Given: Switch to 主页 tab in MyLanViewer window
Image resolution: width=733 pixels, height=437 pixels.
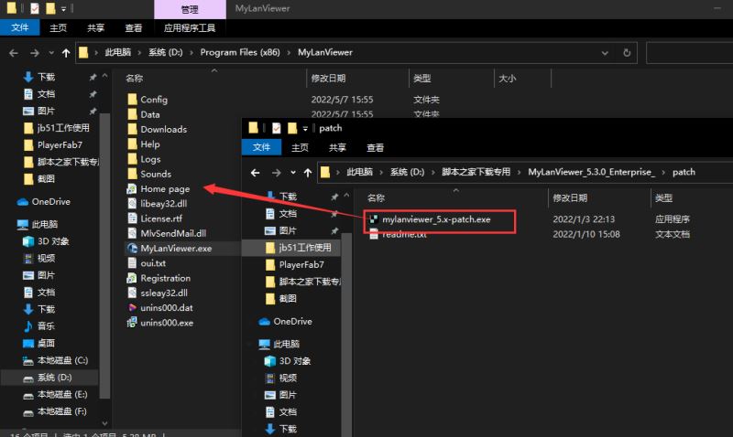Looking at the screenshot, I should (x=58, y=28).
